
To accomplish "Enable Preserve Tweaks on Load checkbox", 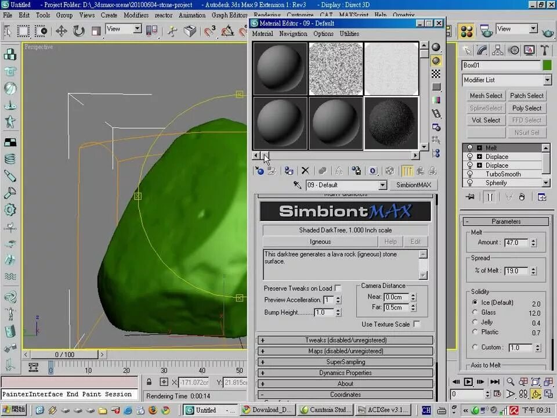I will point(338,288).
